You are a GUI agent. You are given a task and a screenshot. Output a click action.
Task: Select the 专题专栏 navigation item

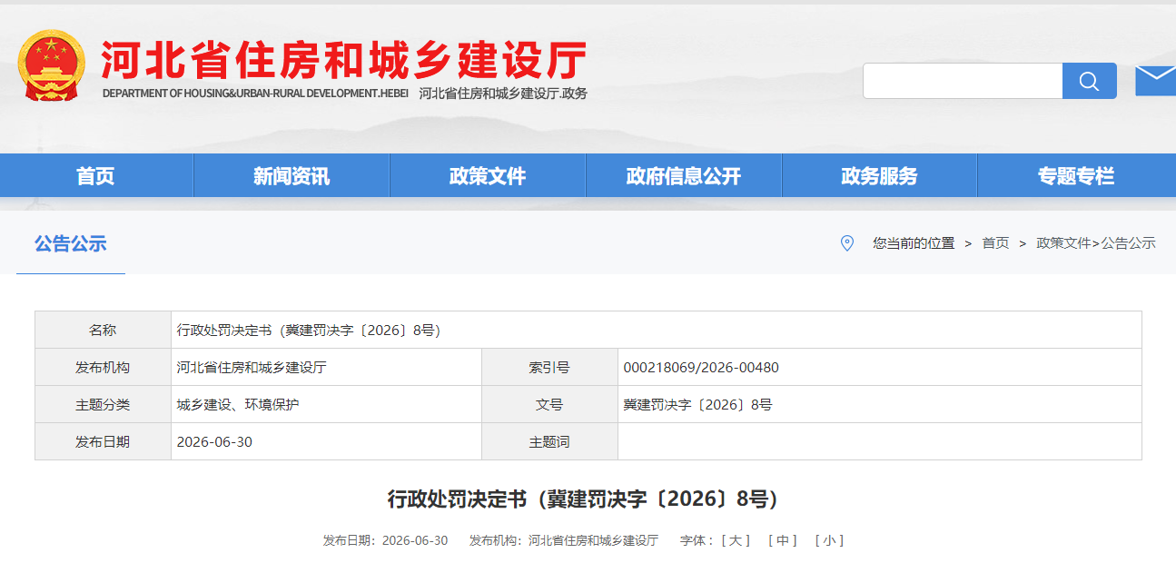pyautogui.click(x=1076, y=176)
